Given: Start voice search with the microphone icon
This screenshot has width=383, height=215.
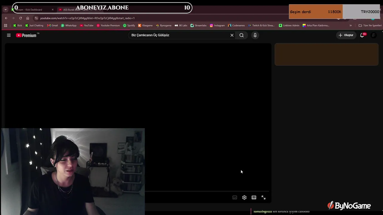Looking at the screenshot, I should pyautogui.click(x=255, y=35).
